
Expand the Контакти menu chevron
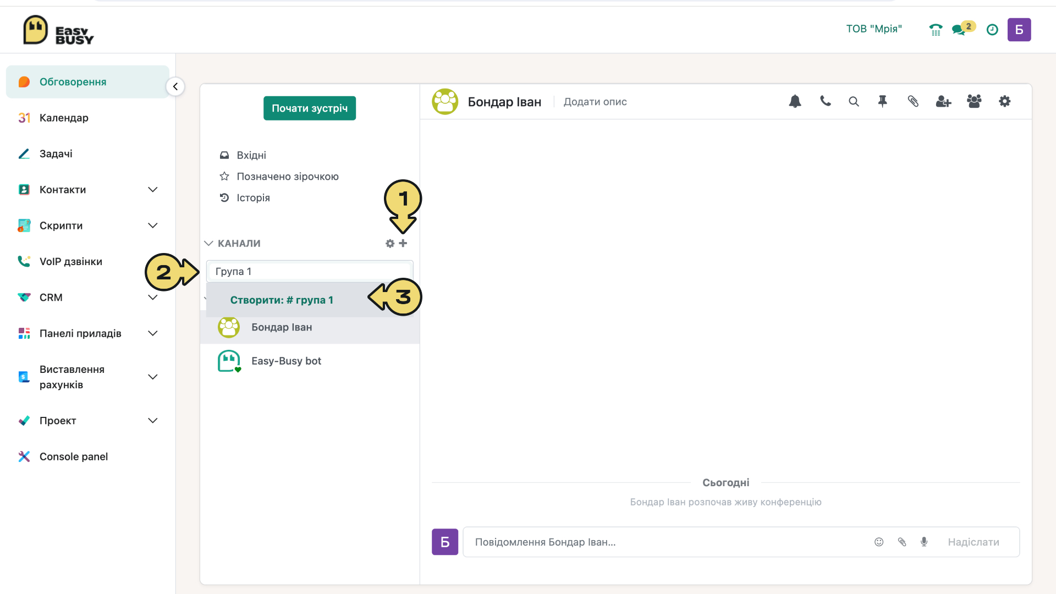coord(153,190)
